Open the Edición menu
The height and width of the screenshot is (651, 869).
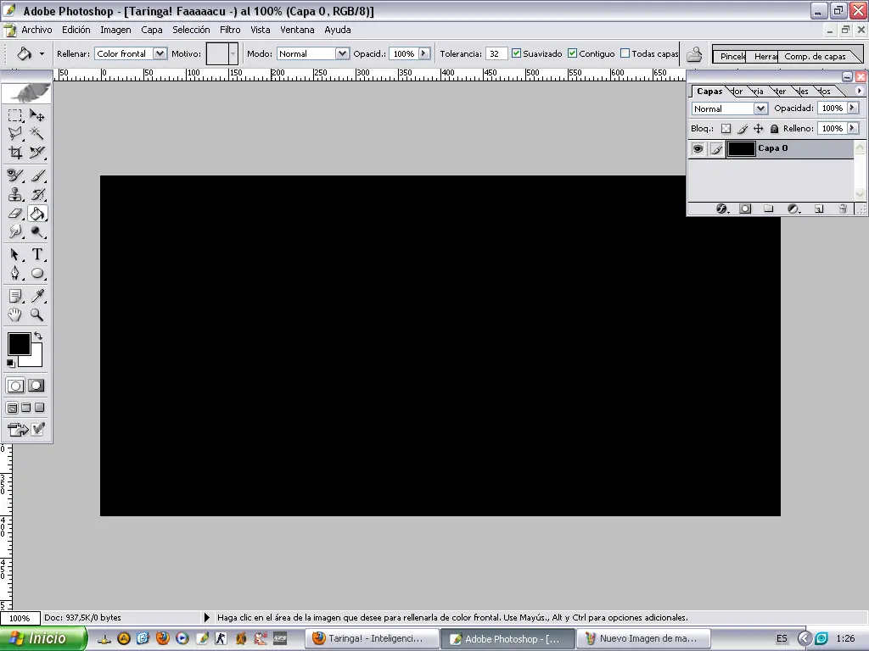click(76, 30)
